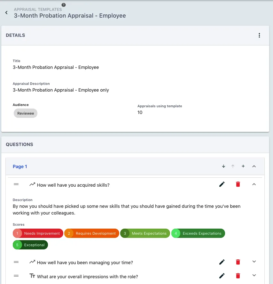The width and height of the screenshot is (273, 284).
Task: Delete the acquired skills question
Action: [x=238, y=184]
